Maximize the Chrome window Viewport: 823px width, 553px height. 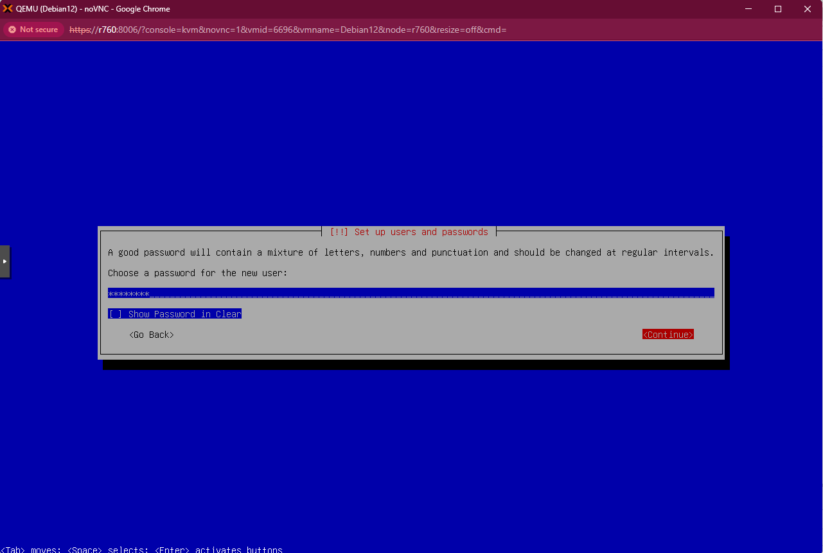778,9
